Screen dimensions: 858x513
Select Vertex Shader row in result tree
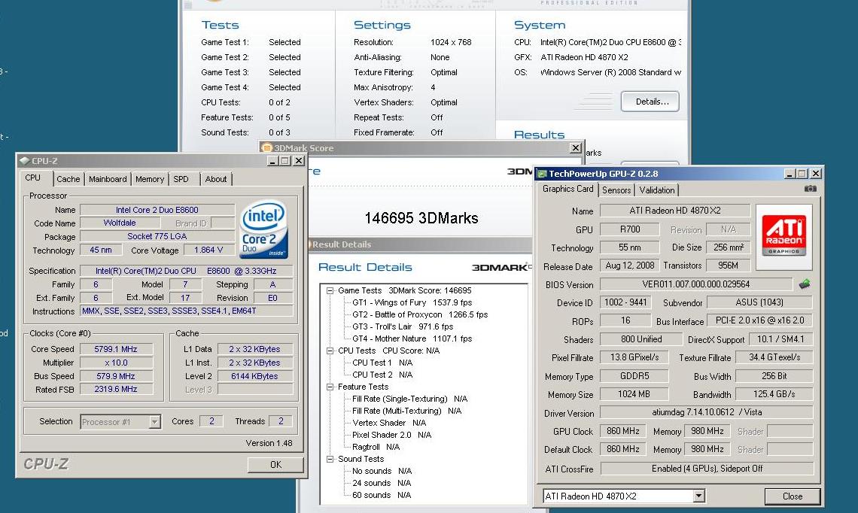(388, 423)
